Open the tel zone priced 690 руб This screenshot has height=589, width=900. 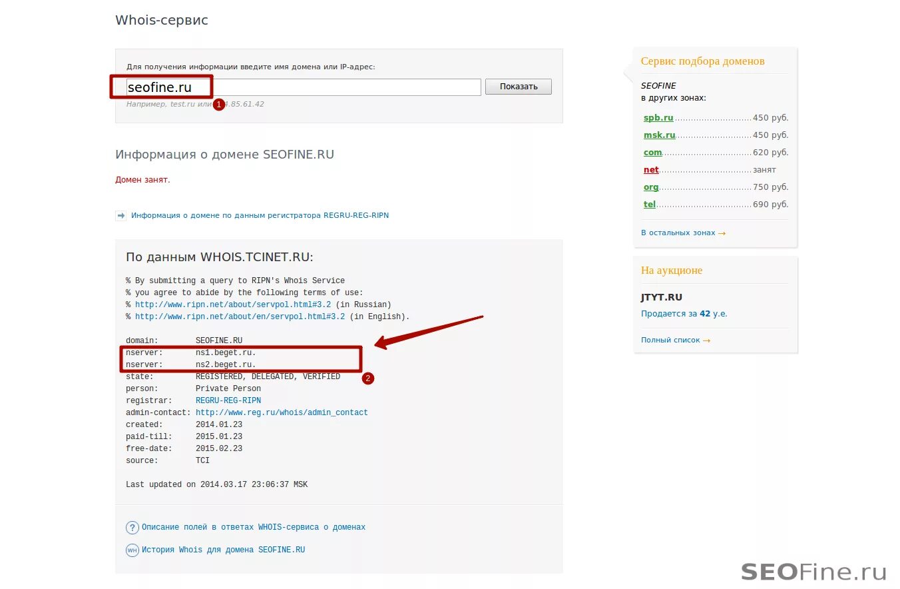point(648,204)
